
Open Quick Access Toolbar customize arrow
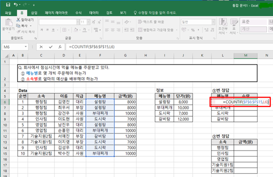click(x=34, y=5)
